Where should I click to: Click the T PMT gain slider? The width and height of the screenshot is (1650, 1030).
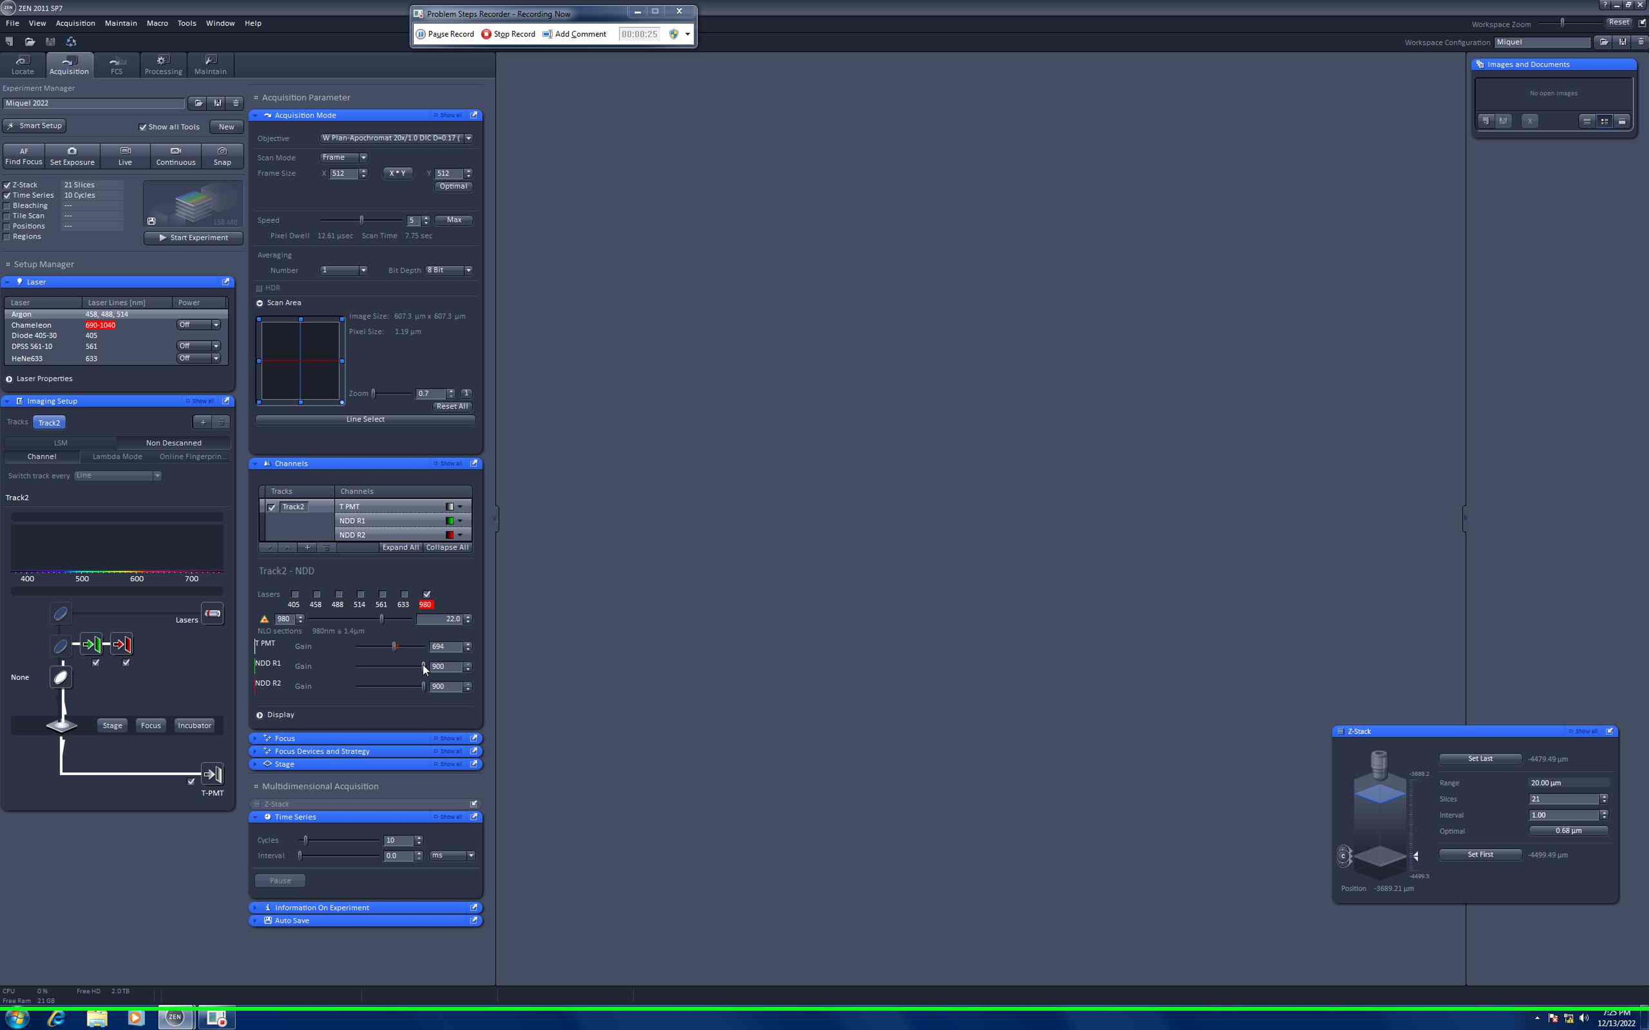[394, 646]
